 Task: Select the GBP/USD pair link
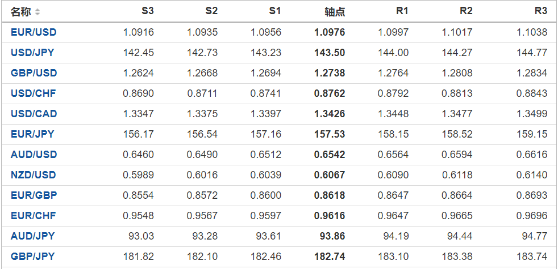point(34,73)
